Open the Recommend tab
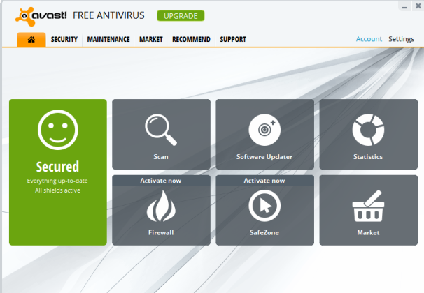 pyautogui.click(x=191, y=39)
